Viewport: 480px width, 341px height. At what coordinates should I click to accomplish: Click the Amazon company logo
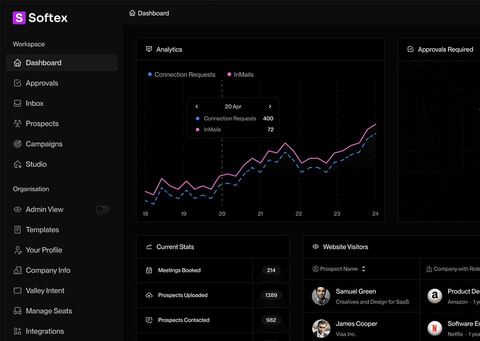point(435,296)
